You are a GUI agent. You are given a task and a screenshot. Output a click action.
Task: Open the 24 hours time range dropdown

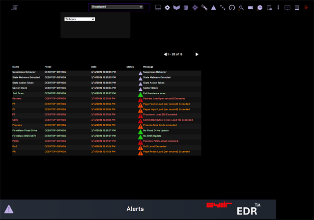[x=80, y=19]
